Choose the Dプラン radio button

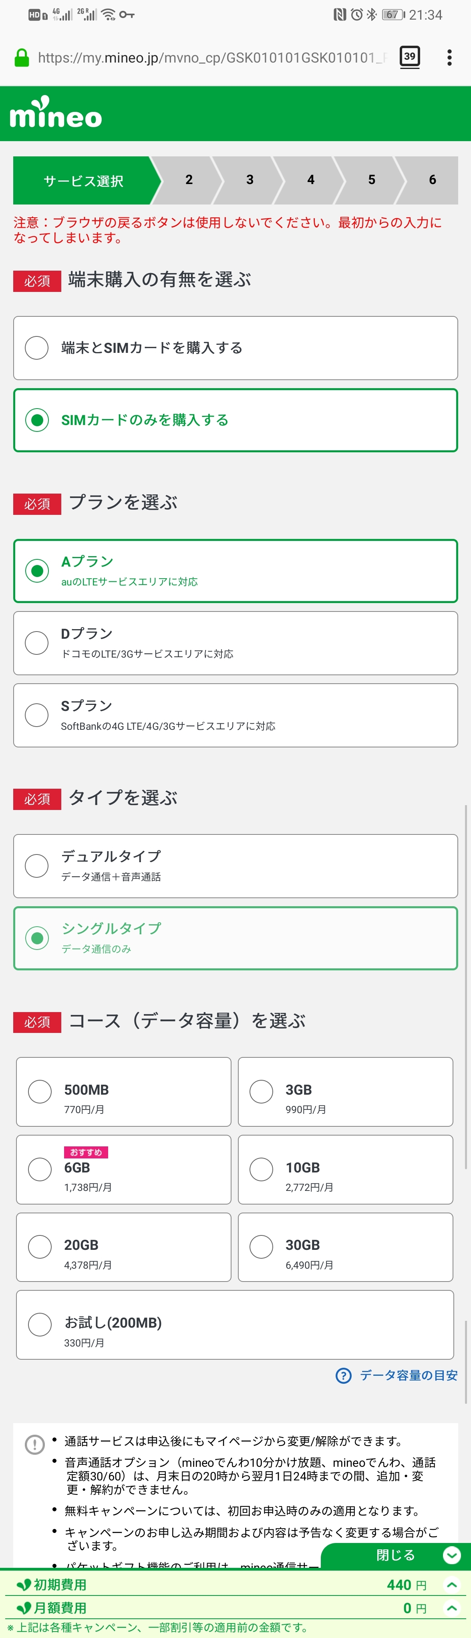click(37, 643)
